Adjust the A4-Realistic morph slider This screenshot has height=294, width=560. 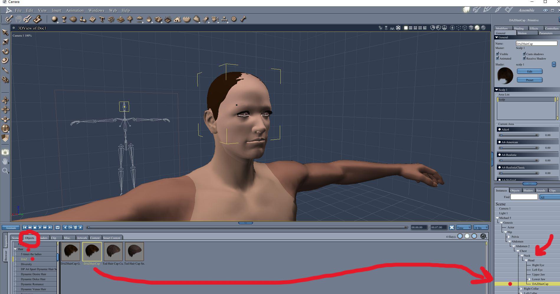pyautogui.click(x=518, y=160)
